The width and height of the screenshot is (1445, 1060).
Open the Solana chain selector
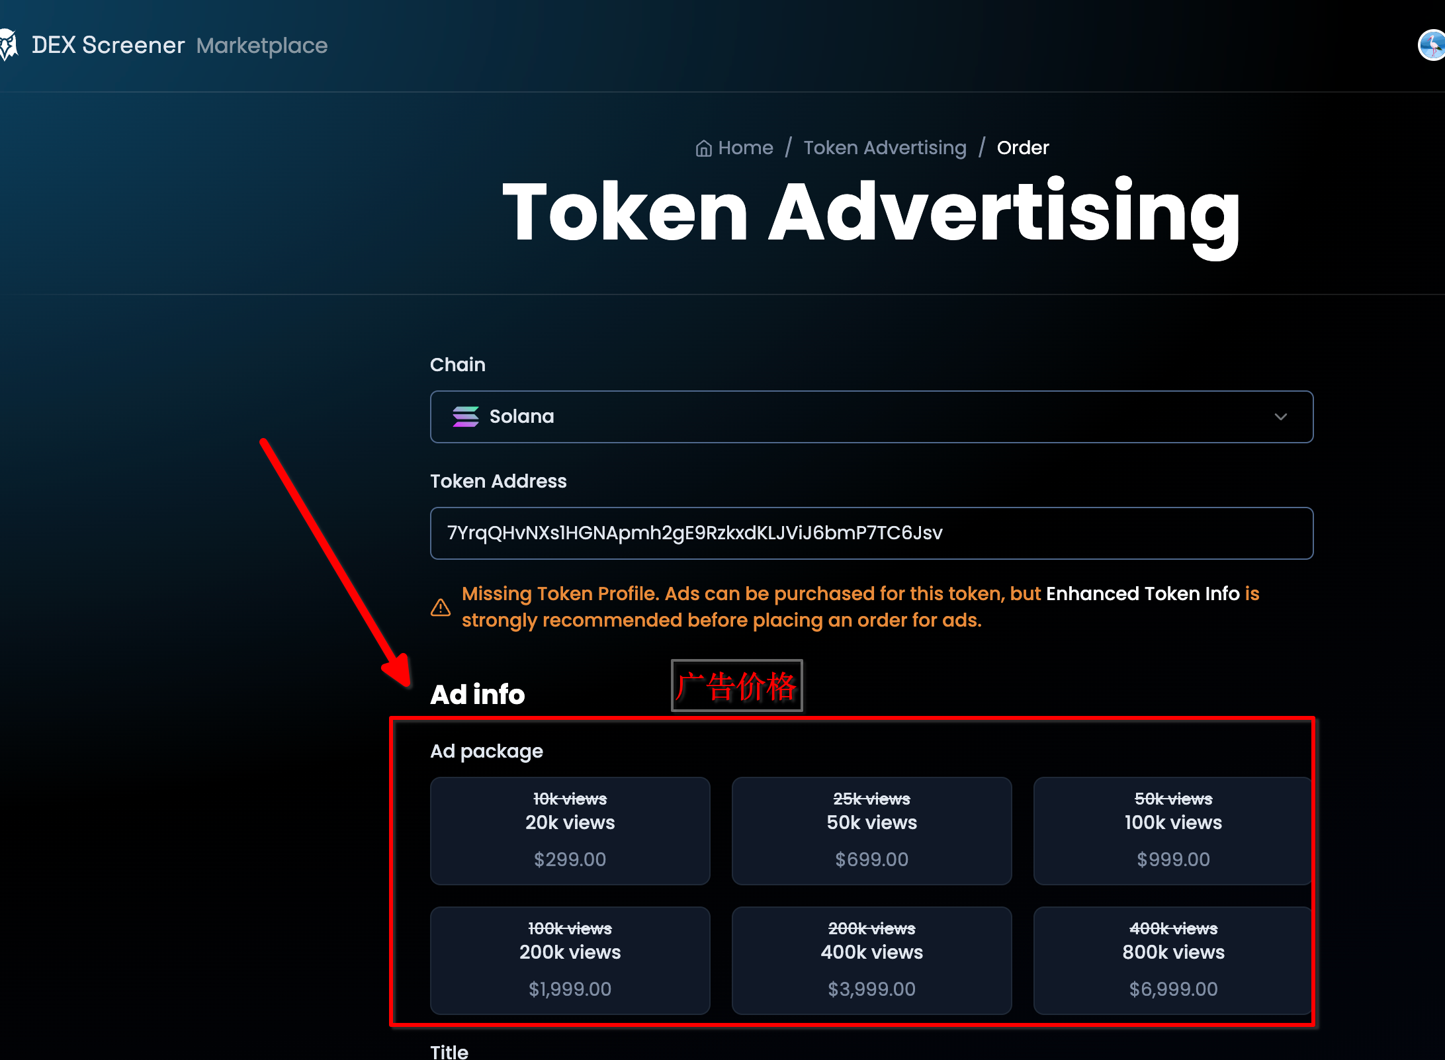871,417
